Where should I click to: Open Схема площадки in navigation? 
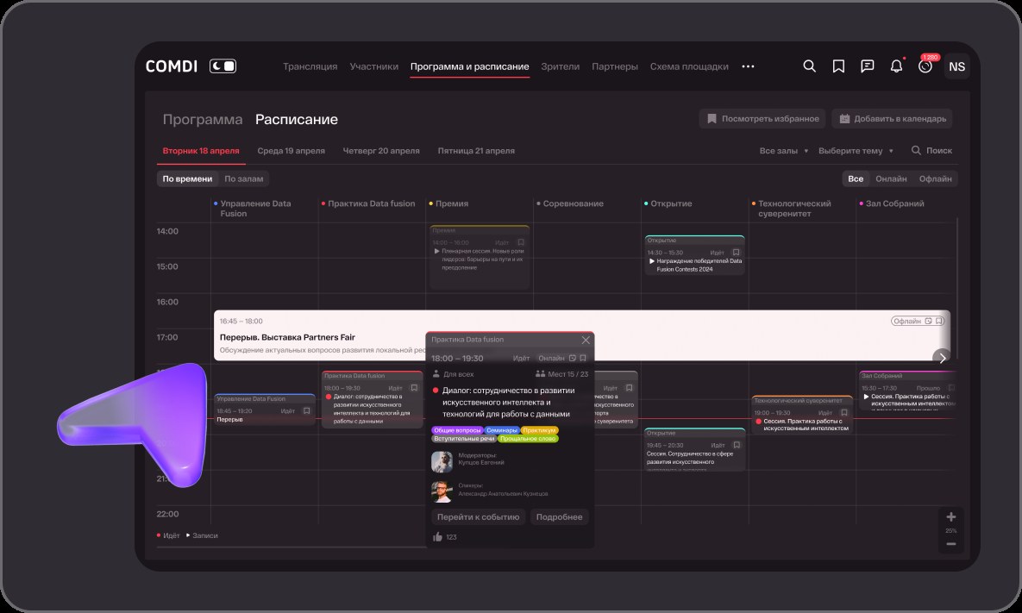point(689,66)
